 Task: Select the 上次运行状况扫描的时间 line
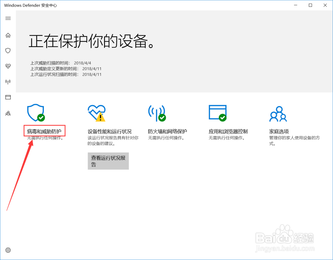[x=66, y=75]
